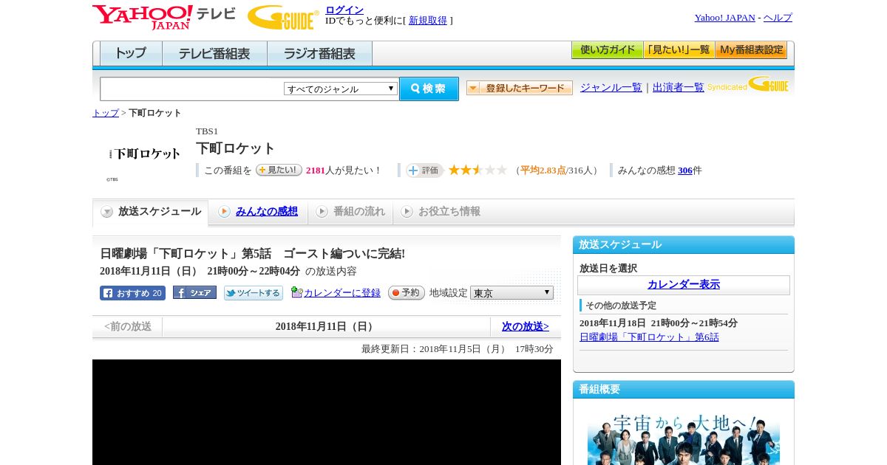This screenshot has width=887, height=465.
Task: Click the Facebook シェア button
Action: (194, 293)
